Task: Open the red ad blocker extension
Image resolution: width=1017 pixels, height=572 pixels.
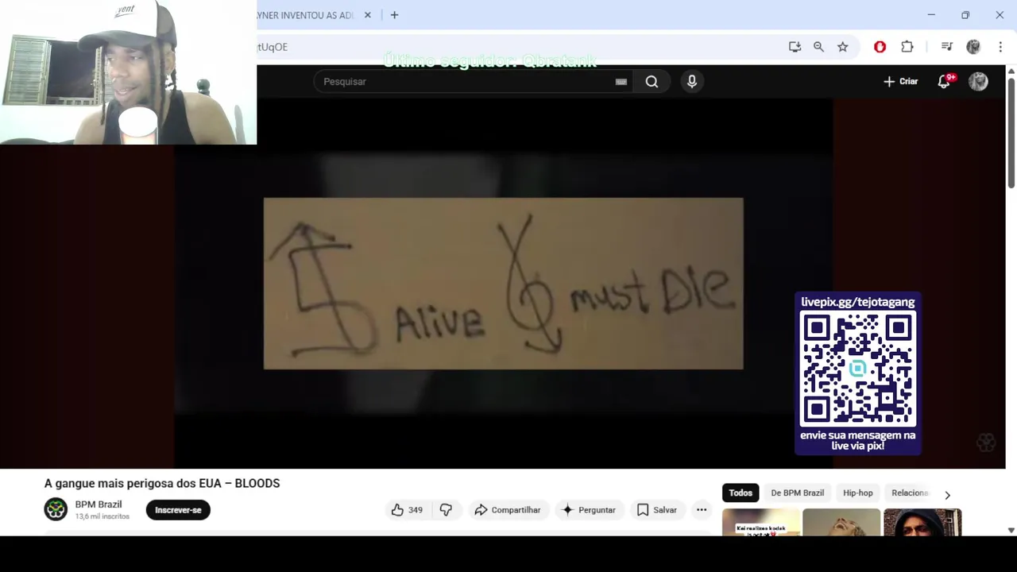Action: [880, 47]
